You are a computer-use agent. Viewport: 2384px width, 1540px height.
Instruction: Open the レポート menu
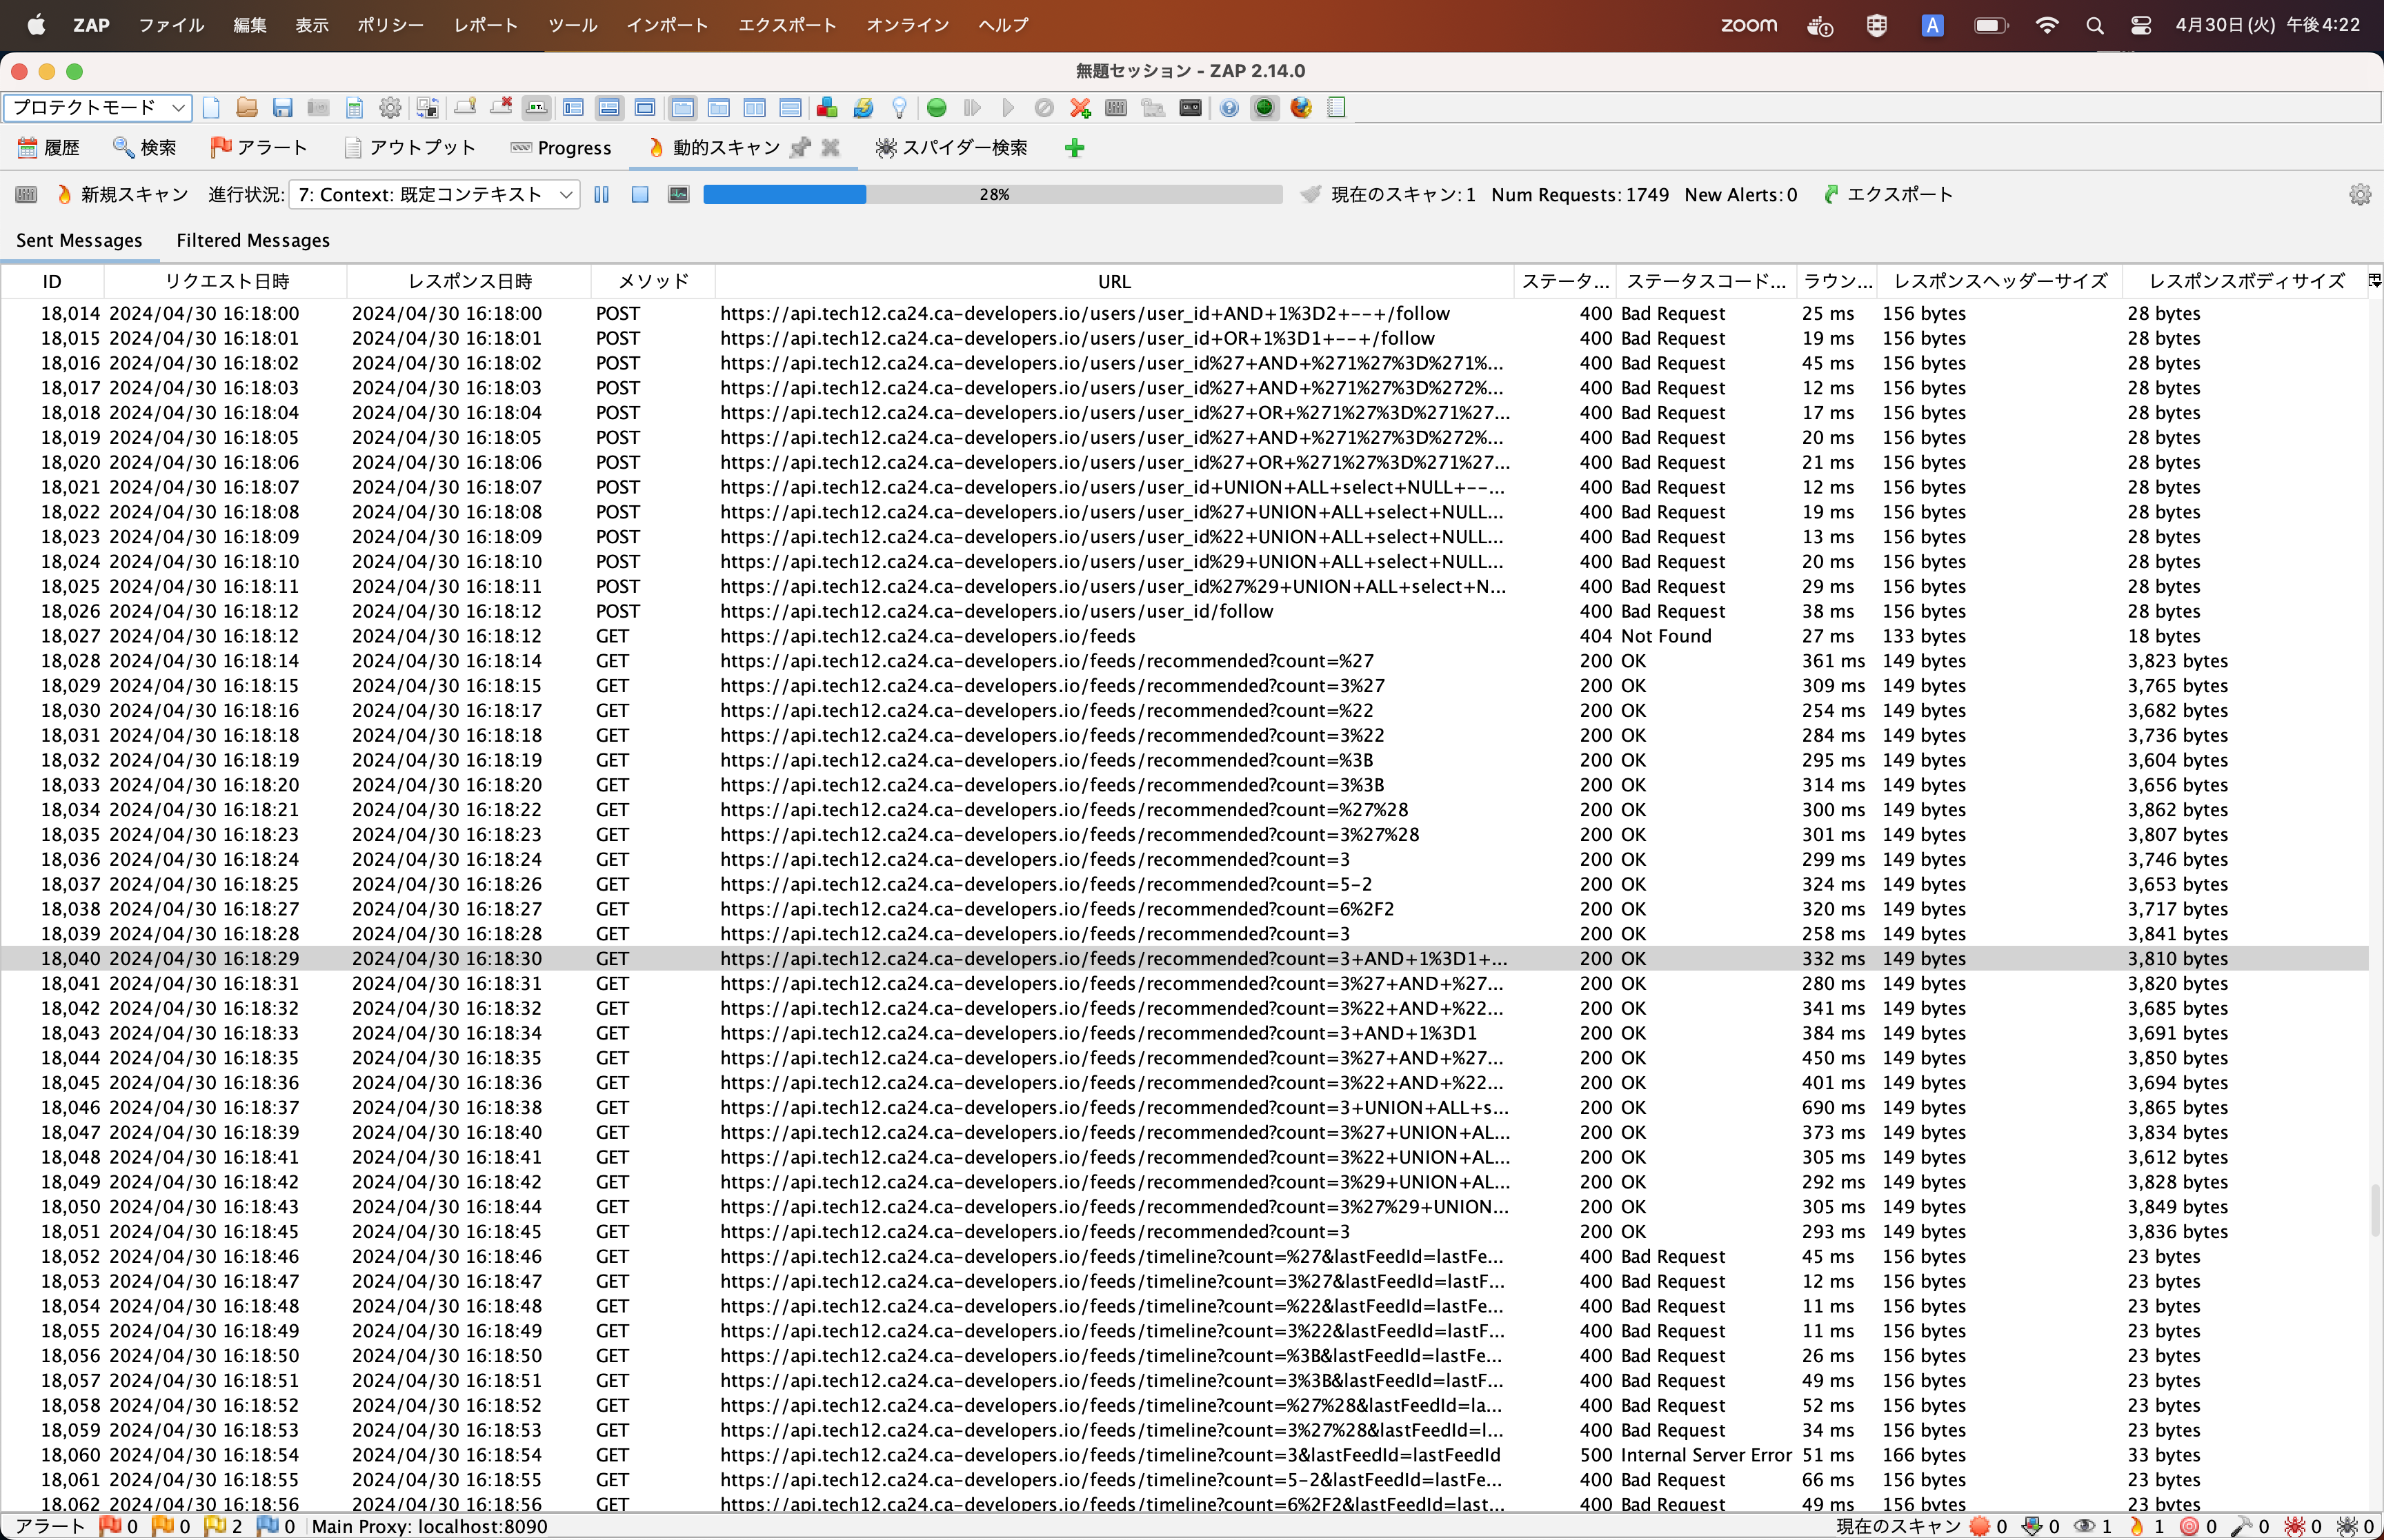486,25
